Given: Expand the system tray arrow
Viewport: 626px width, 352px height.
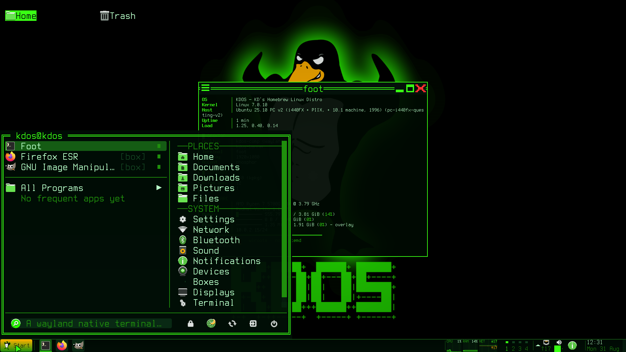Looking at the screenshot, I should [538, 345].
